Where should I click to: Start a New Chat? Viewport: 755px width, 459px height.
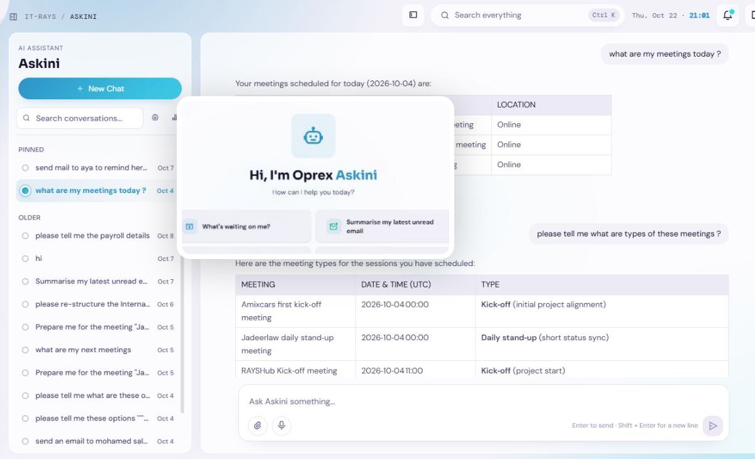(x=100, y=89)
